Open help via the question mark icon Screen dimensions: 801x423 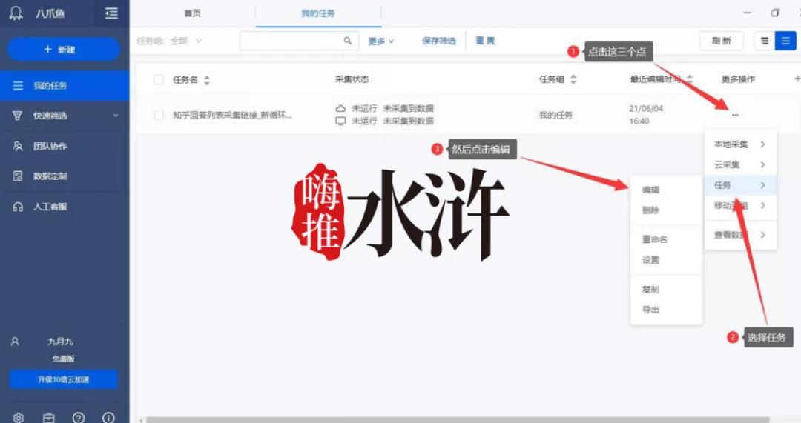coord(78,418)
